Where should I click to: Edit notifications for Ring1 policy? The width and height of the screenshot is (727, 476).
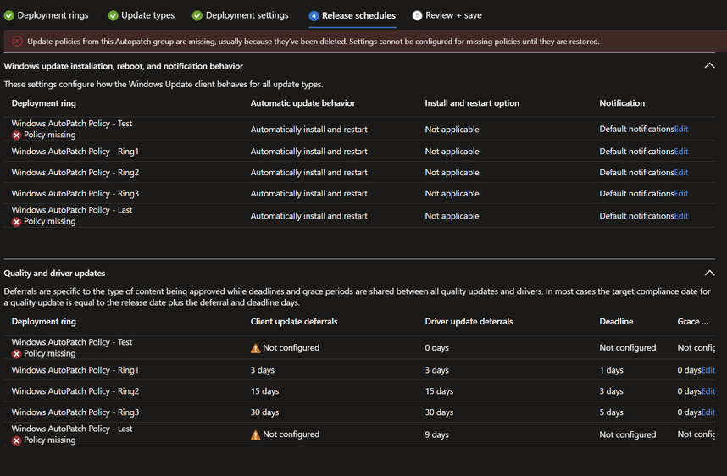coord(681,152)
